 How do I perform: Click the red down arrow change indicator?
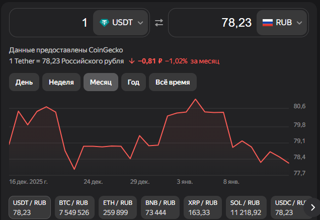(x=132, y=61)
